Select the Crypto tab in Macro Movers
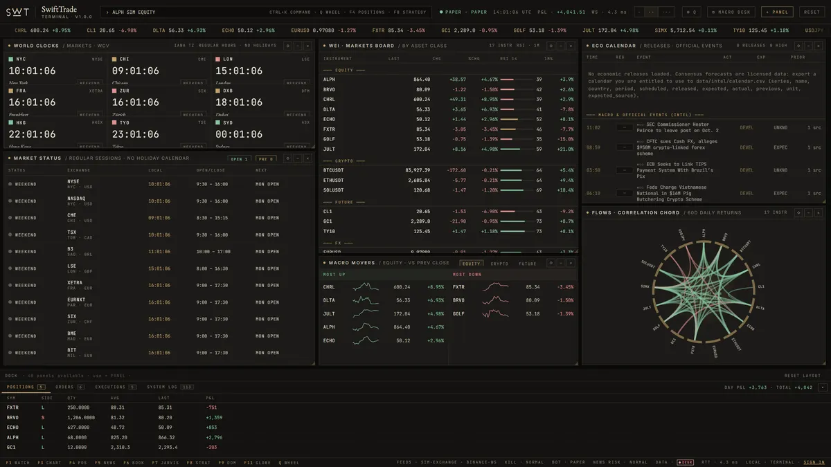Screen dimensions: 831x467 coord(499,263)
